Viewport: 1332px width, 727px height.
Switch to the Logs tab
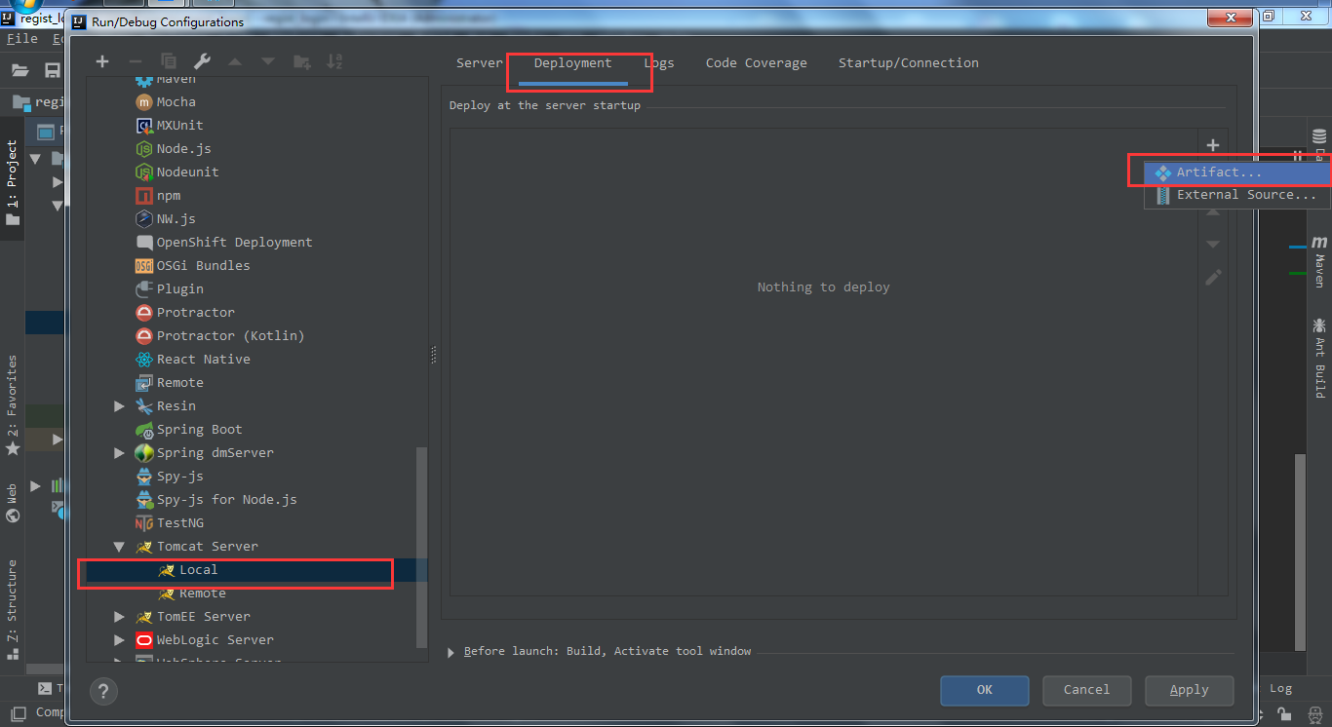point(659,62)
